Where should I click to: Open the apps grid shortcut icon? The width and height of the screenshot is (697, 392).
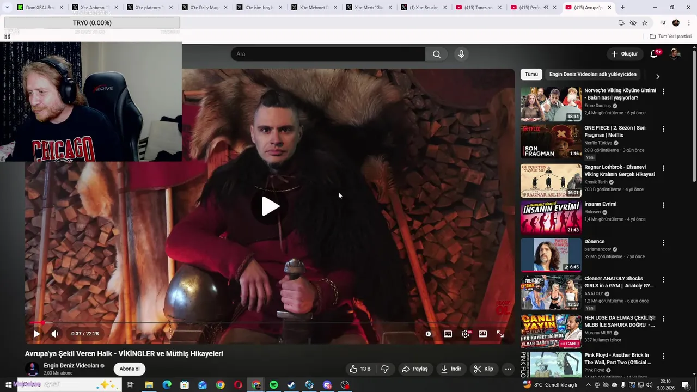pyautogui.click(x=7, y=36)
